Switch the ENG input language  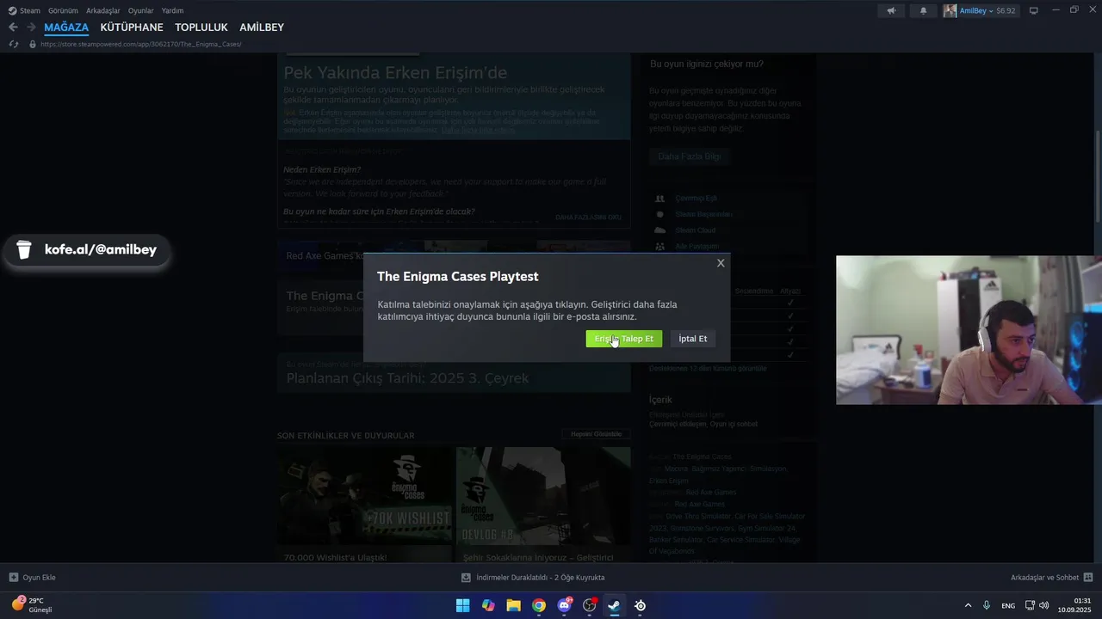pos(1008,605)
